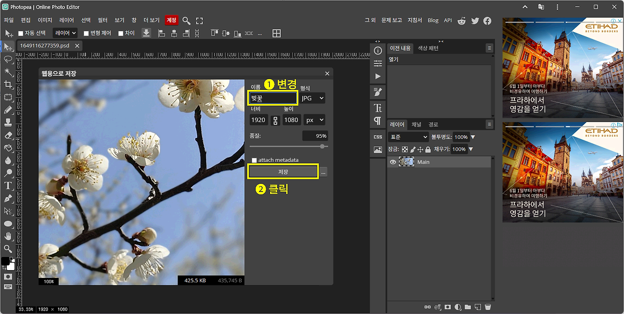
Task: Select the Zoom tool in the toolbox
Action: pos(8,249)
